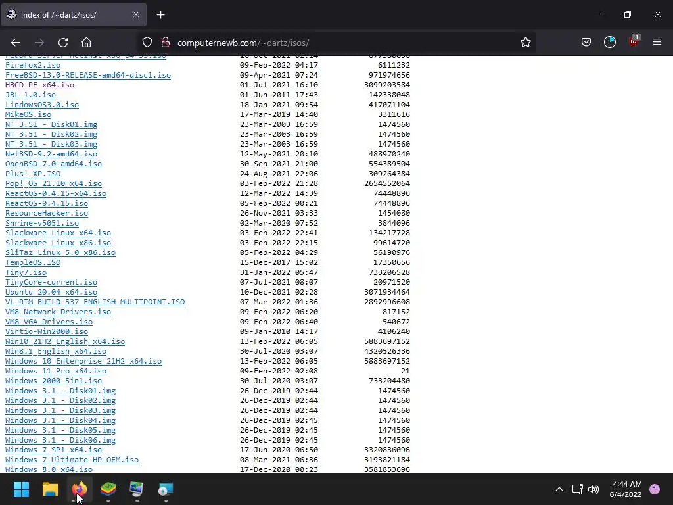
Task: Show hidden system tray icons
Action: click(x=559, y=489)
